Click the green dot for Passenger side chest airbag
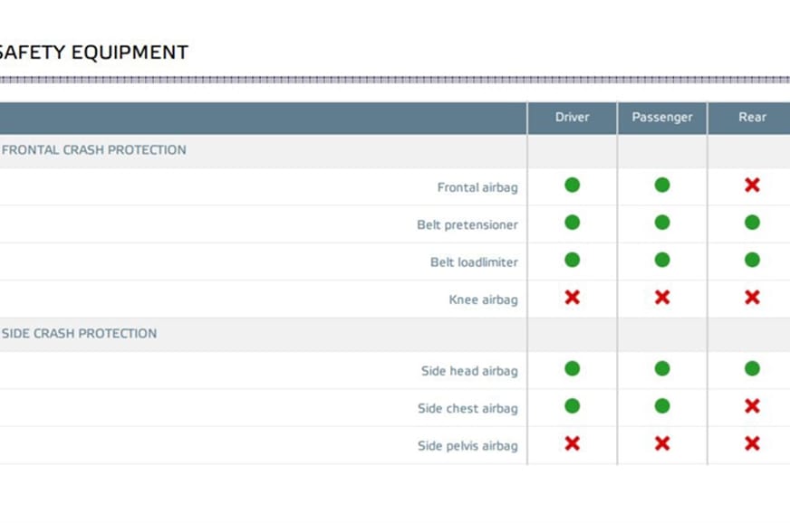 (662, 406)
